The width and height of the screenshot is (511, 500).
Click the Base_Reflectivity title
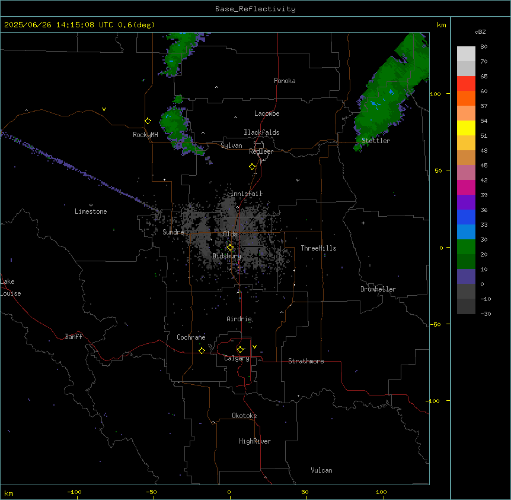click(x=255, y=9)
